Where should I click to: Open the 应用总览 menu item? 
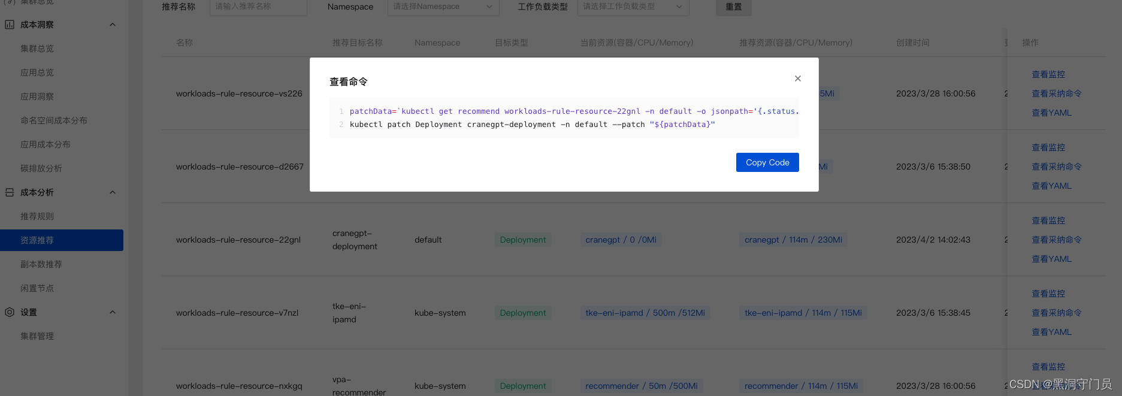[37, 72]
